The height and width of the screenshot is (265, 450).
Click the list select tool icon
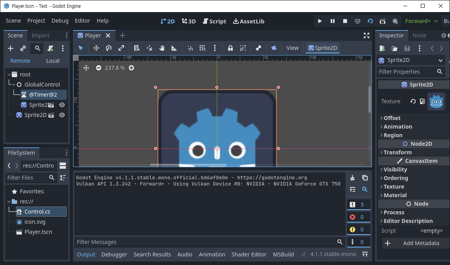pos(136,48)
